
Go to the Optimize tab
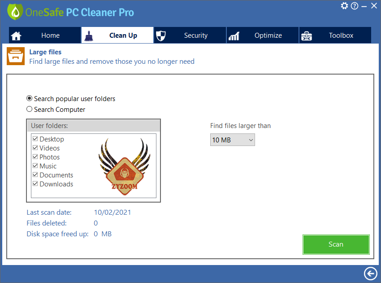263,35
